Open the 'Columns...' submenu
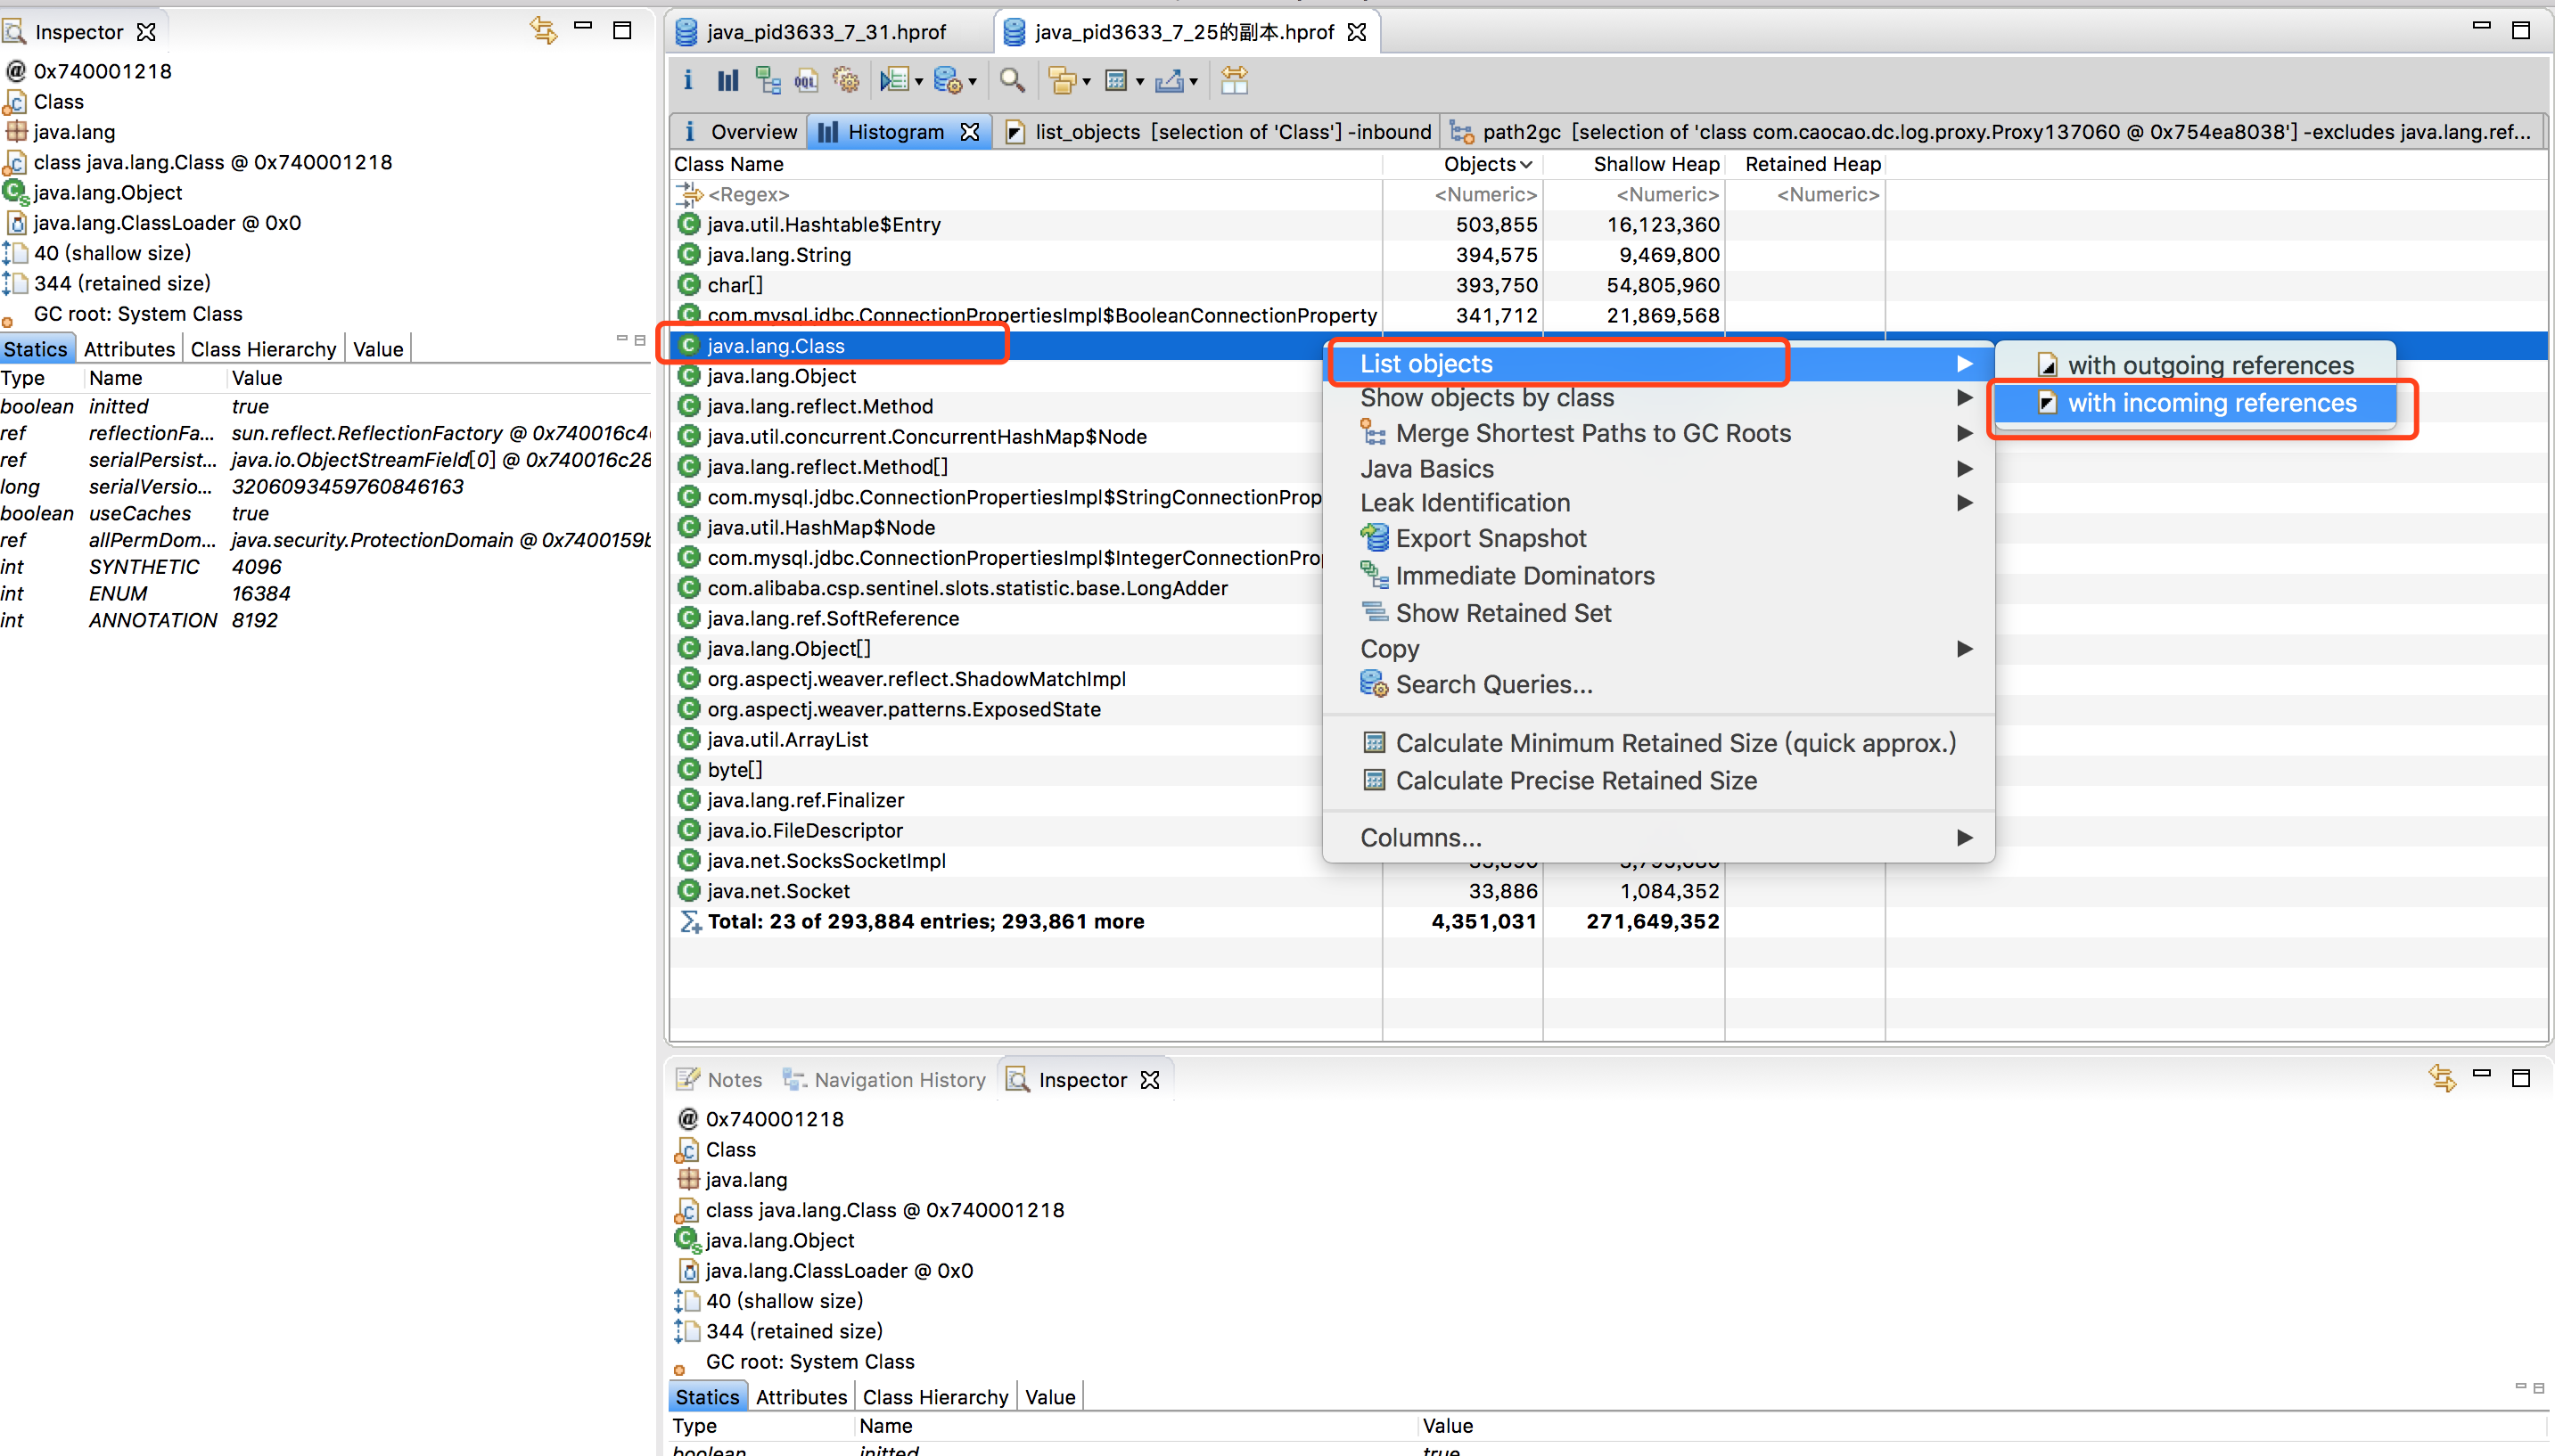Image resolution: width=2555 pixels, height=1456 pixels. [1657, 838]
